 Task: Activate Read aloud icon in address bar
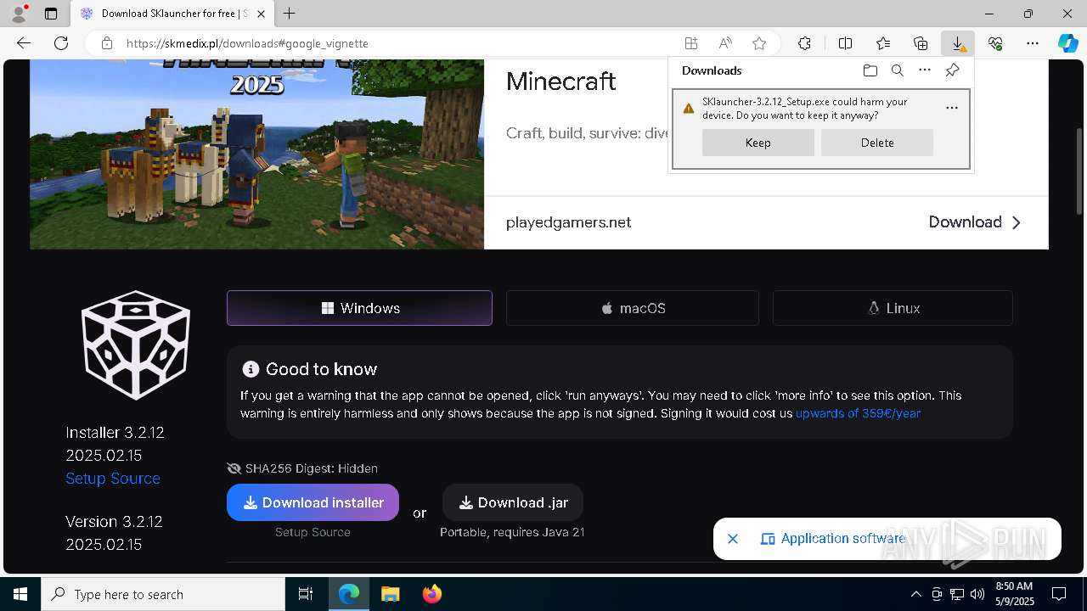tap(725, 43)
